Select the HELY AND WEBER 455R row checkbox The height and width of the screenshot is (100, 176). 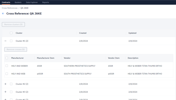[x=7, y=66]
